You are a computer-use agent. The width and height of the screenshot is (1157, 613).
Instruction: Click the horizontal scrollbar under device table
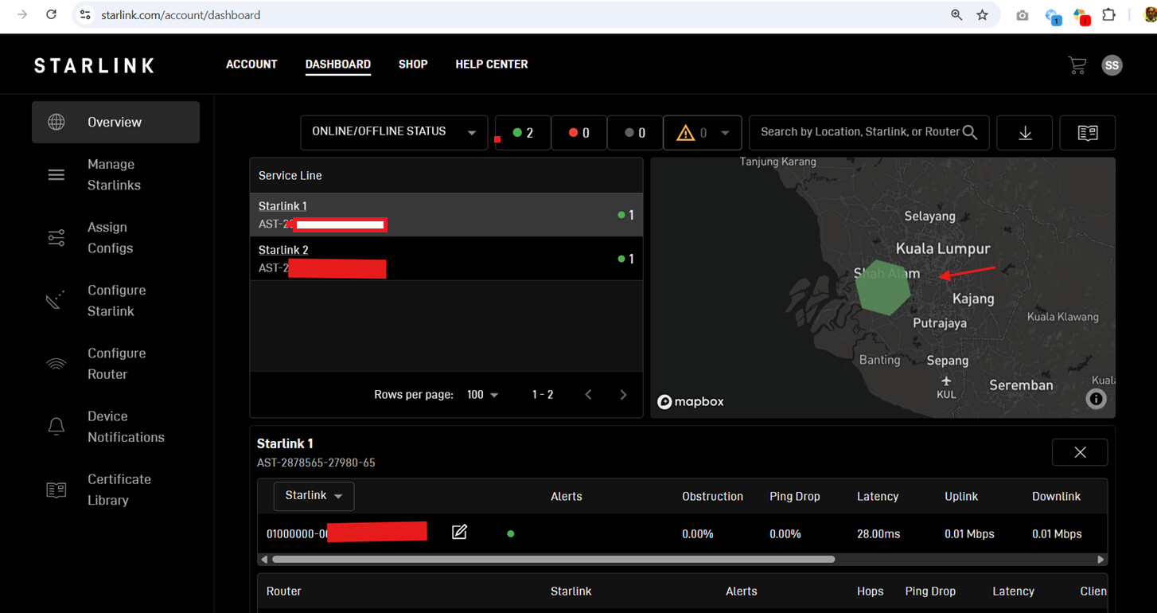(553, 560)
